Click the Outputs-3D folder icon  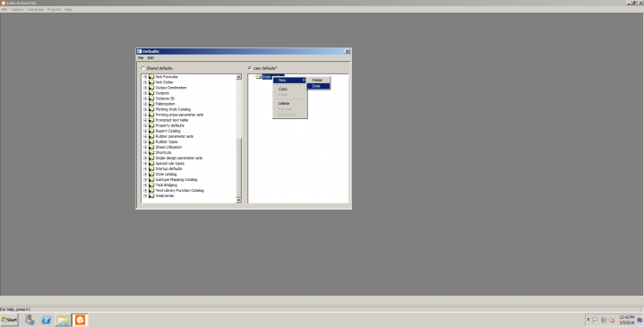(x=151, y=99)
